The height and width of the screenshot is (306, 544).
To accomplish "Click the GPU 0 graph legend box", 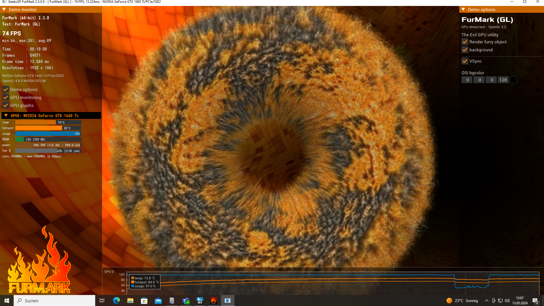I will pyautogui.click(x=145, y=282).
